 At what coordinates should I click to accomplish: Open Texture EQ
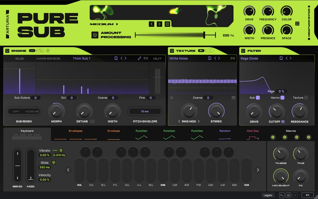tap(233, 58)
